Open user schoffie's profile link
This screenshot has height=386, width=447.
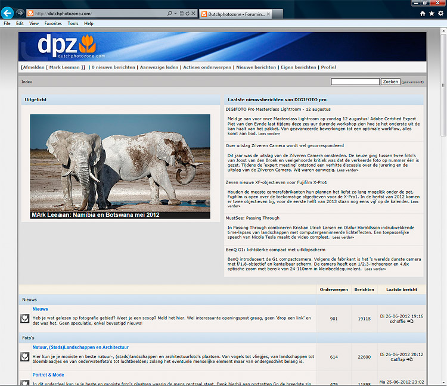point(398,321)
